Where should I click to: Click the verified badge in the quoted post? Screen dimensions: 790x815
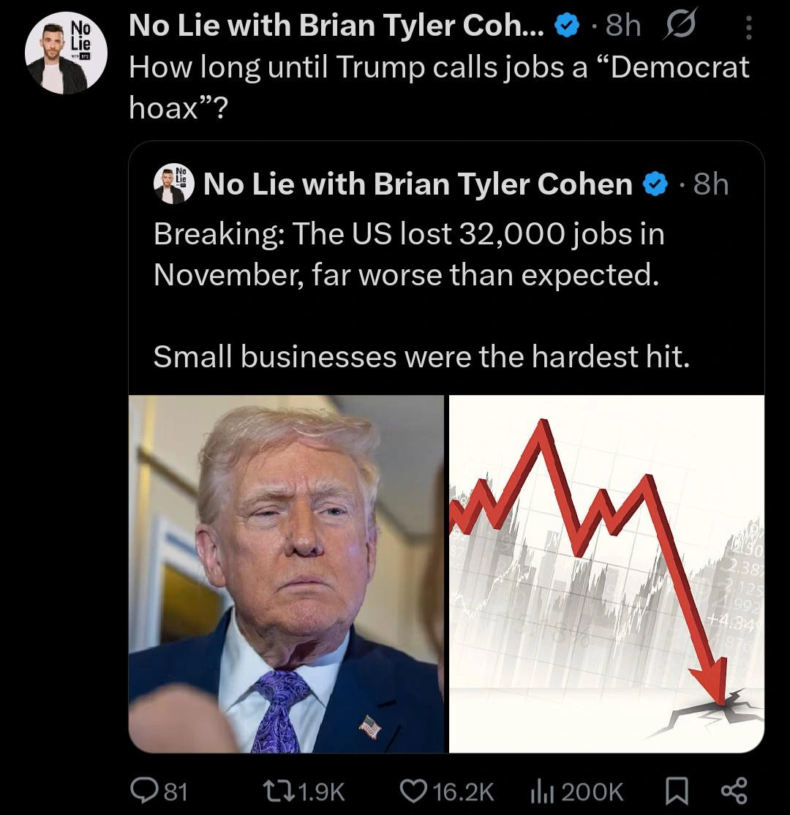point(653,184)
